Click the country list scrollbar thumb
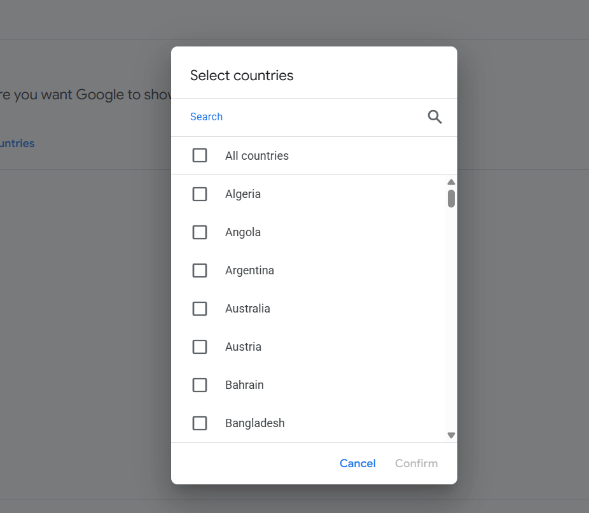Image resolution: width=589 pixels, height=513 pixels. [451, 199]
